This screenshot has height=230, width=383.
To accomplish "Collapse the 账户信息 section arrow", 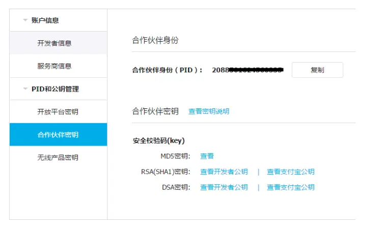I will click(25, 20).
